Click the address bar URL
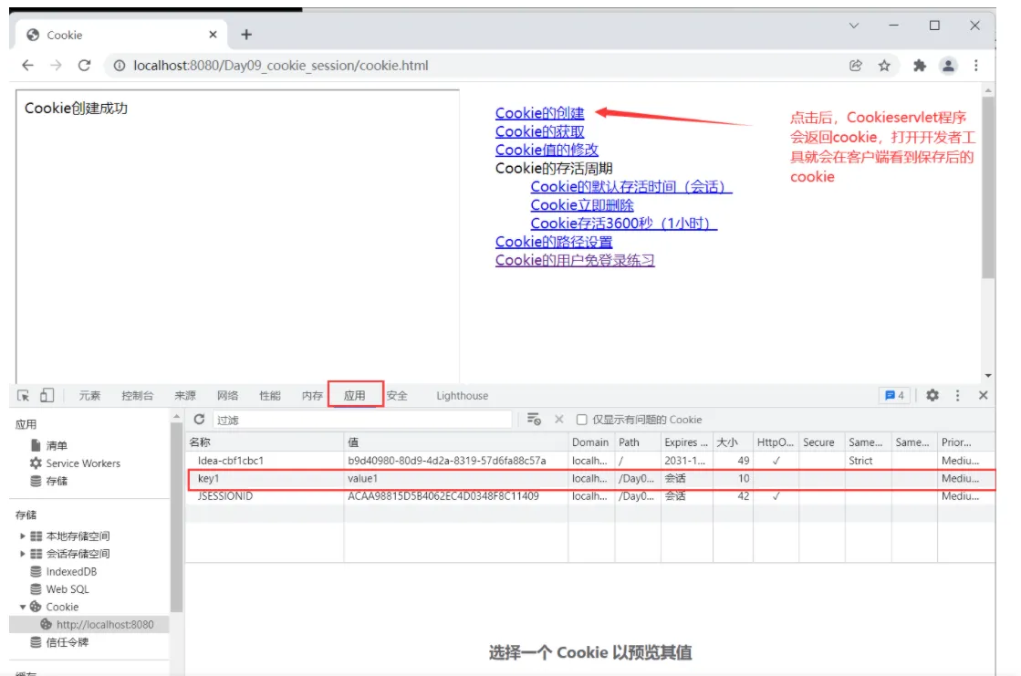The image size is (1021, 676). [281, 65]
